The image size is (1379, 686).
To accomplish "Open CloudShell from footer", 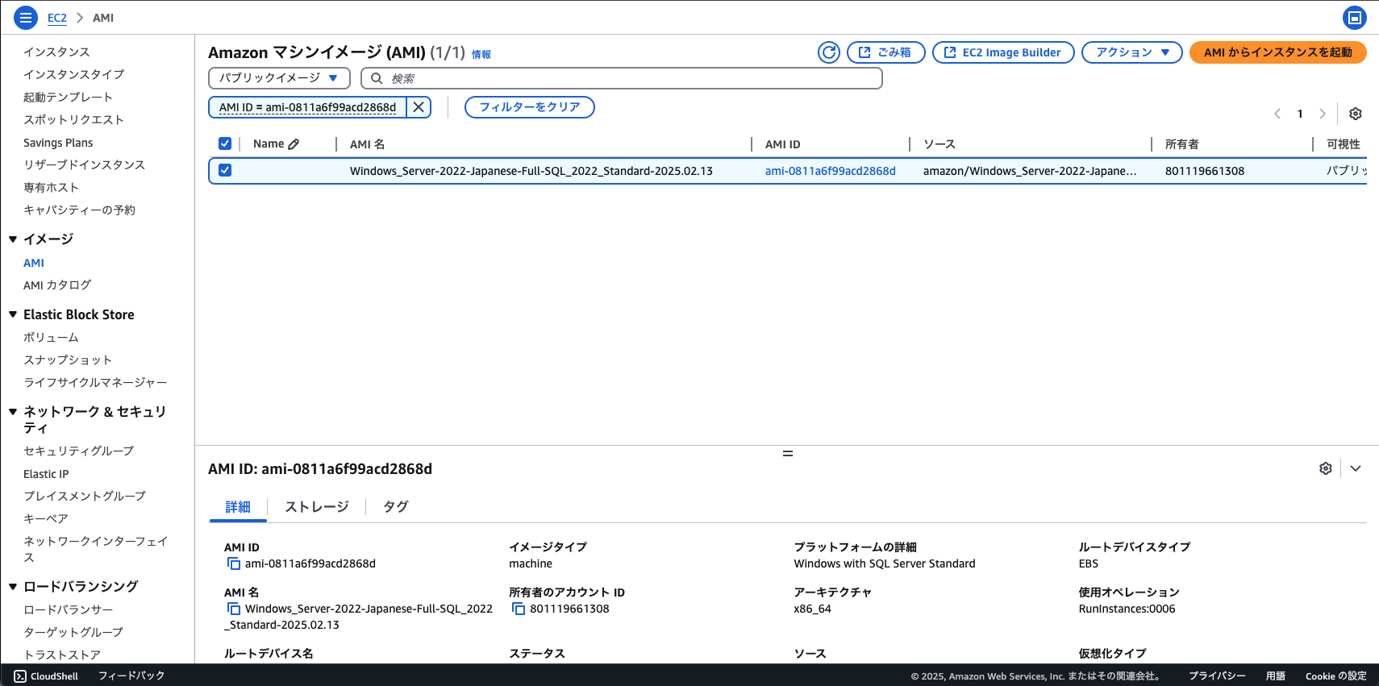I will [x=46, y=676].
